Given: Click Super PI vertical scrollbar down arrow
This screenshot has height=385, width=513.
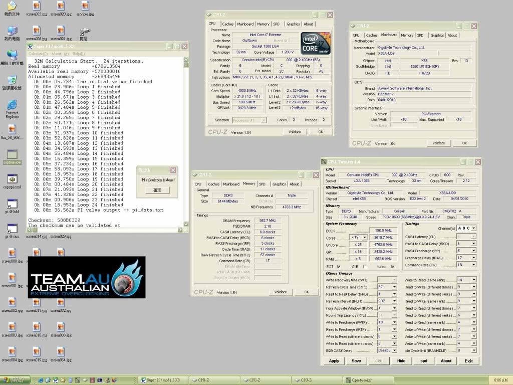Looking at the screenshot, I should tap(186, 224).
